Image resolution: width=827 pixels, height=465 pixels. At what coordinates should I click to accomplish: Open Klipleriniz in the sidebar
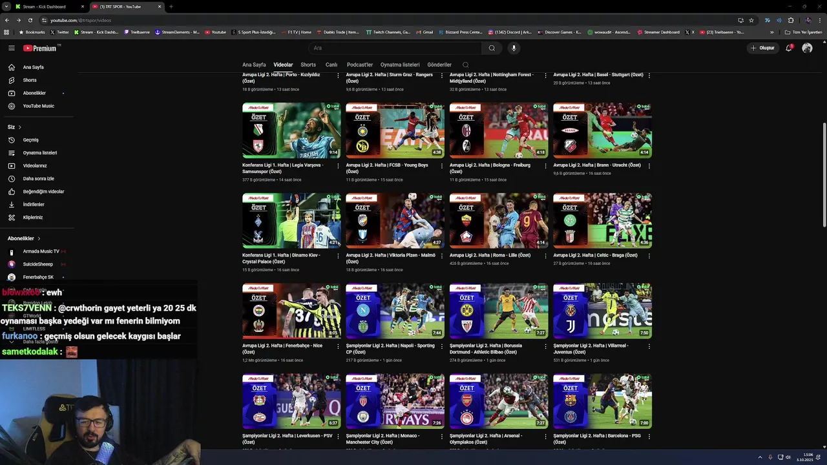[x=33, y=218]
